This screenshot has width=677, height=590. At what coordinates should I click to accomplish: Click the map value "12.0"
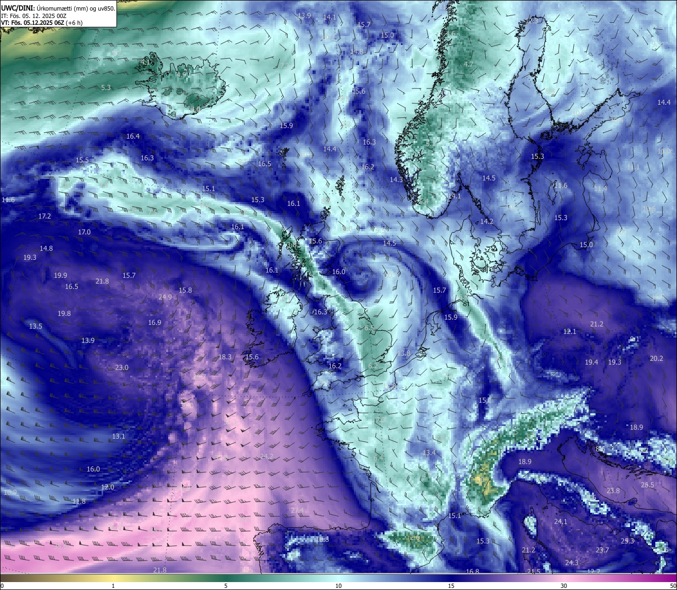click(107, 487)
